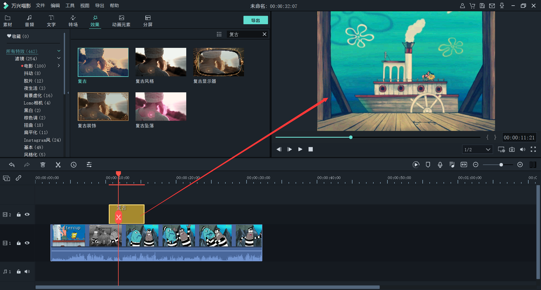The width and height of the screenshot is (541, 290).
Task: Open the 文件 menu
Action: click(x=41, y=6)
